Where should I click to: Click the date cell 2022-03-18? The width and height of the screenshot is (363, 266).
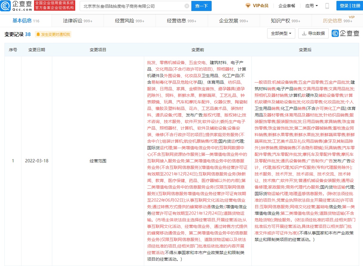coord(37,161)
